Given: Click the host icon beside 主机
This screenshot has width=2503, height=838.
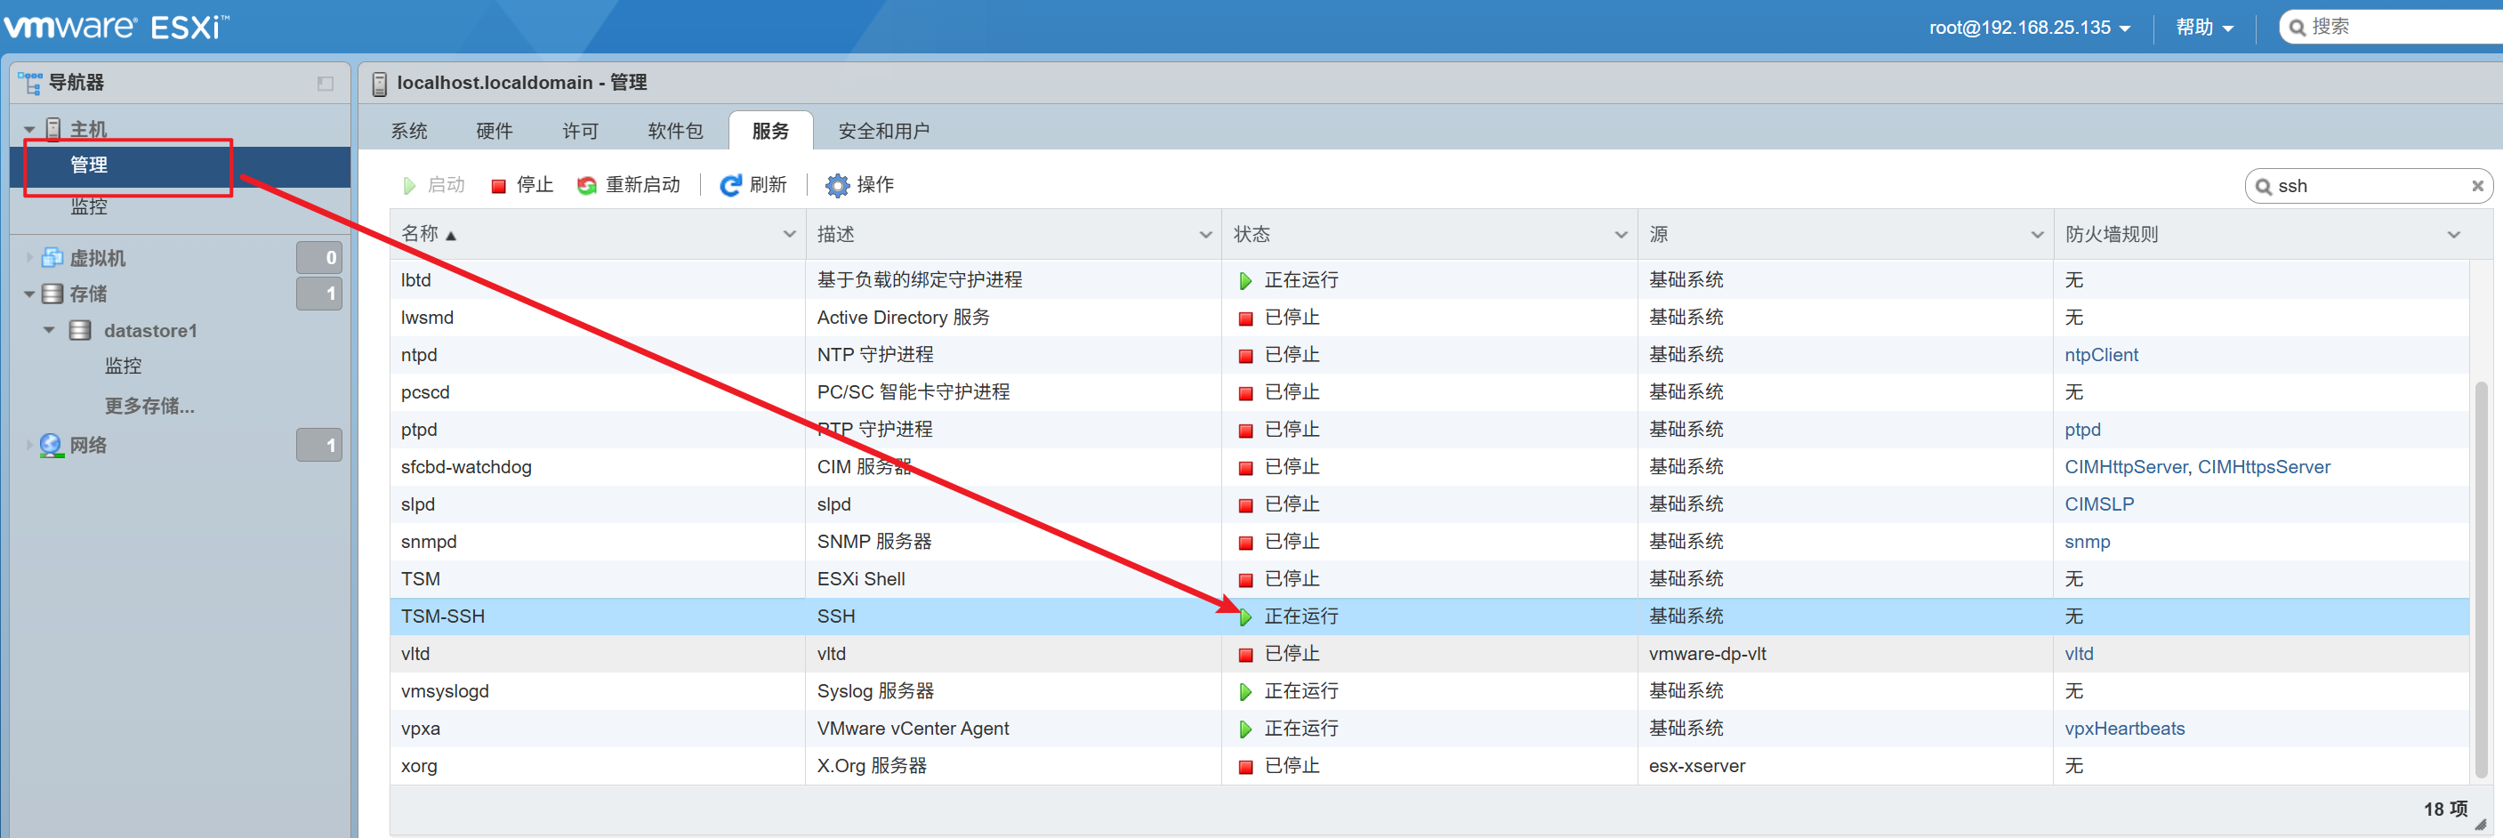Looking at the screenshot, I should (53, 128).
